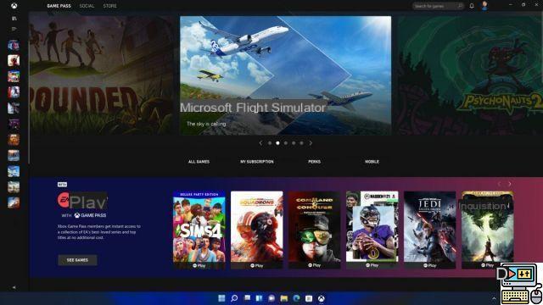Play Star Wars Jedi Fallen Order
This screenshot has height=305, width=543.
point(430,265)
